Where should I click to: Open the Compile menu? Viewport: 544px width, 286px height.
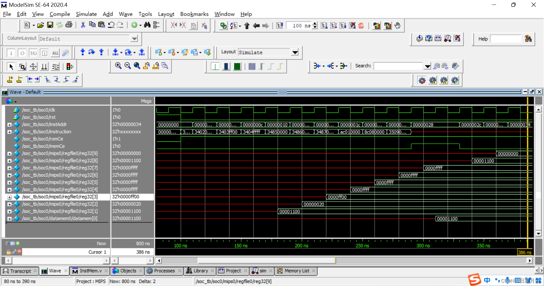click(x=60, y=14)
